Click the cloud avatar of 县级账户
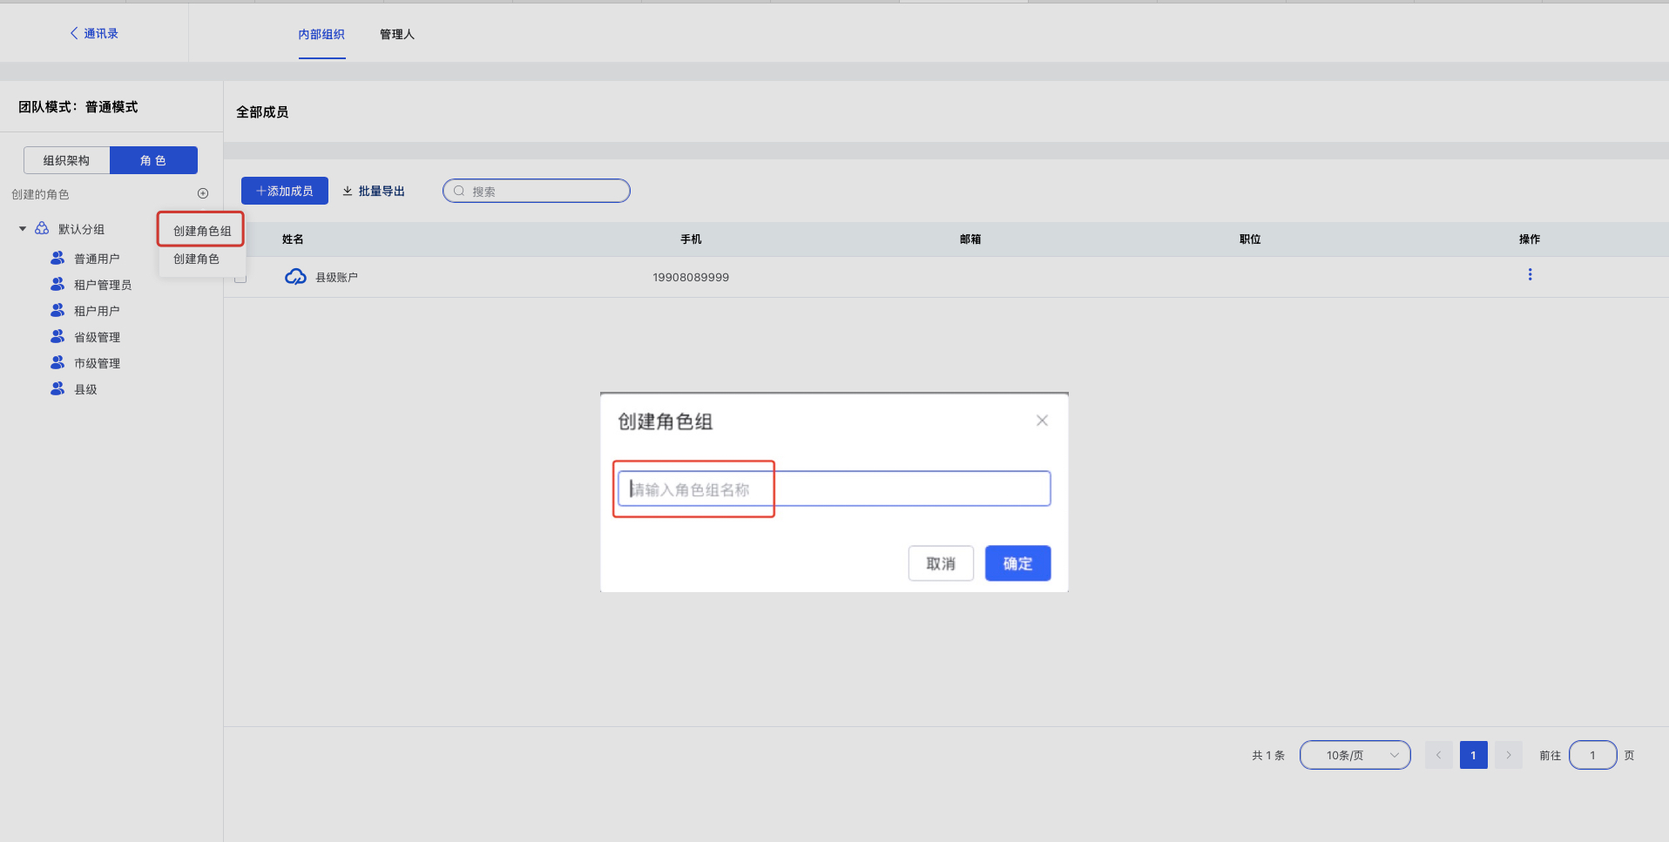1669x842 pixels. click(295, 277)
